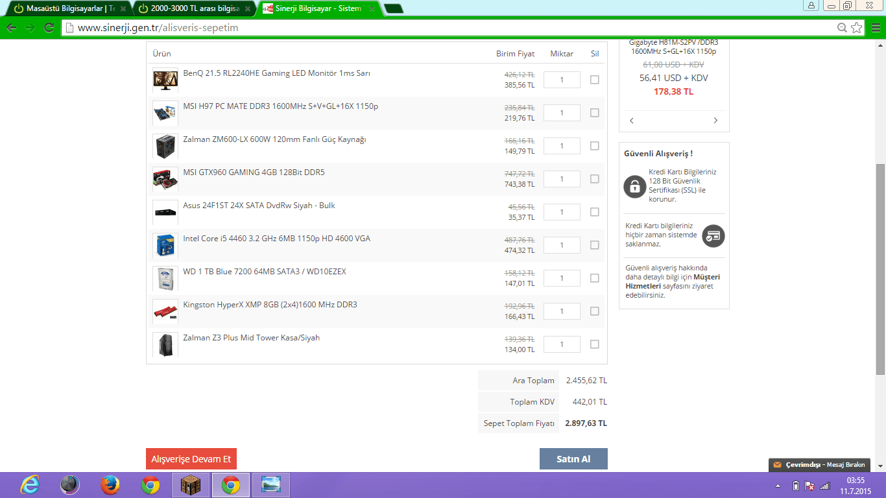Screen dimensions: 886x498
Task: Select Zalman Z3 Plus delete checkbox
Action: (595, 344)
